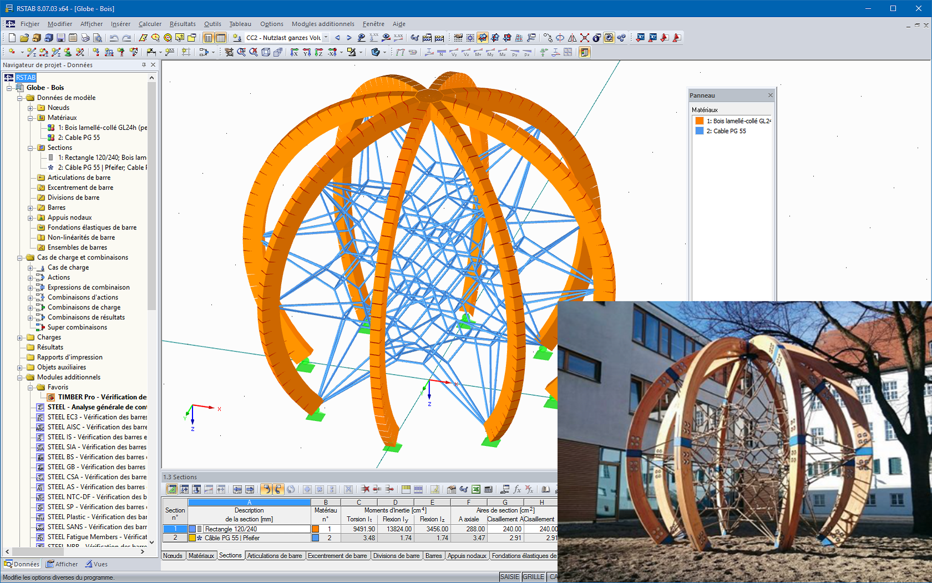View the model in Y direction
This screenshot has width=932, height=583.
(x=307, y=52)
